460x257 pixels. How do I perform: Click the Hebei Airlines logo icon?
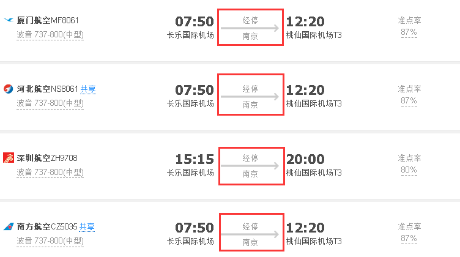point(9,89)
